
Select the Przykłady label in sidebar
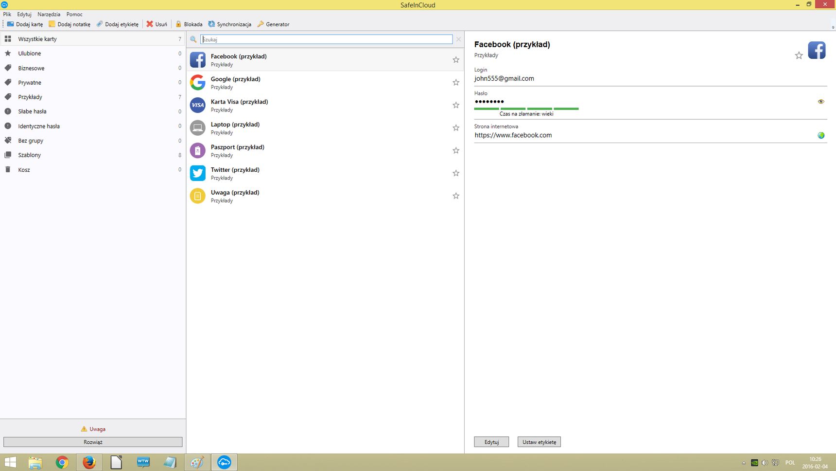pyautogui.click(x=93, y=97)
